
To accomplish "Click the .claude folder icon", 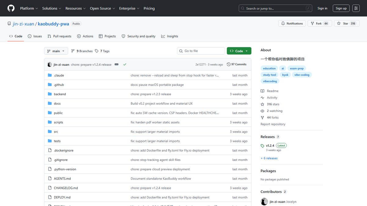I will click(50, 75).
